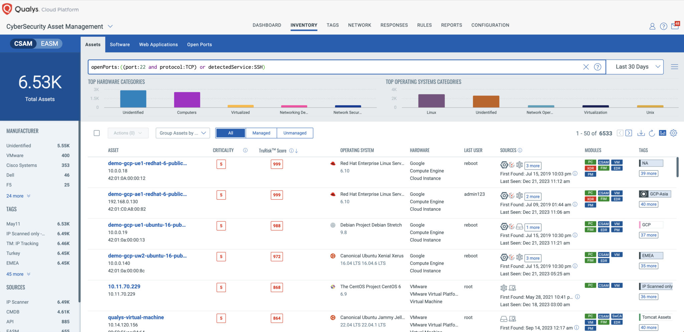
Task: Click the refresh icon near the pagination controls
Action: coord(652,133)
